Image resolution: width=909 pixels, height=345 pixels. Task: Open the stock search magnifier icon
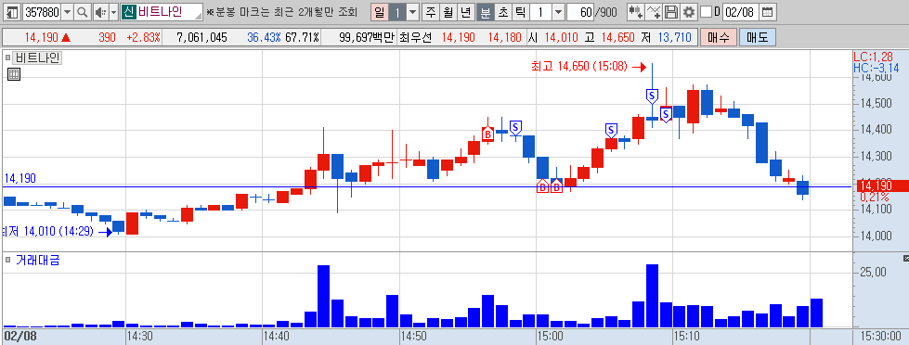pyautogui.click(x=83, y=11)
